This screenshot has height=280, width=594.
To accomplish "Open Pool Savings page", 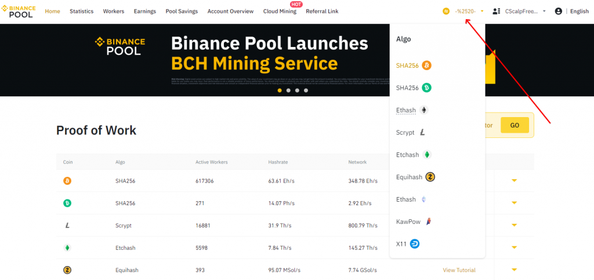I will coord(182,12).
